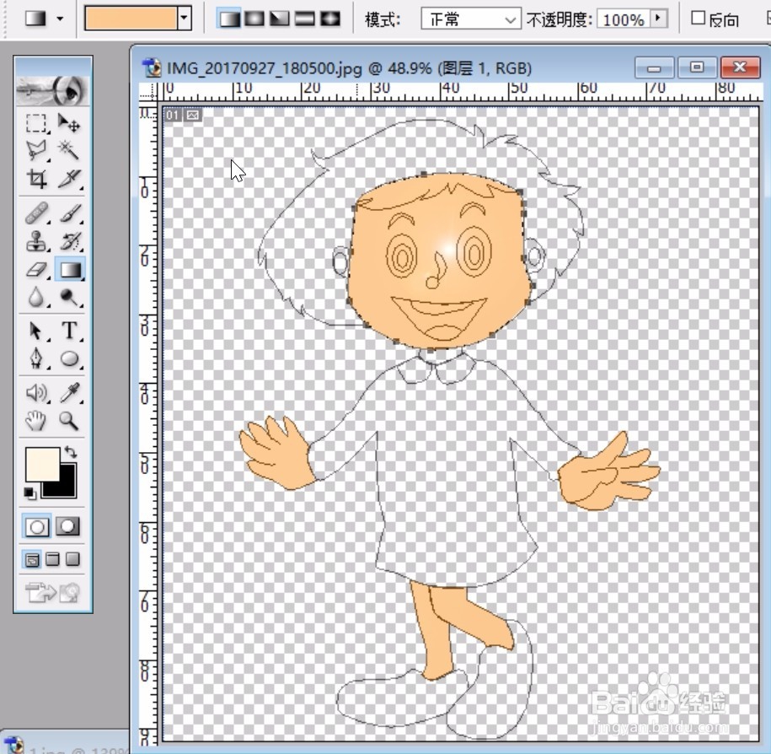Select the Audio Annotation tool
Viewport: 771px width, 754px height.
click(x=36, y=393)
